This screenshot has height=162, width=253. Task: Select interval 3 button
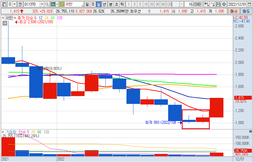(x=134, y=4)
